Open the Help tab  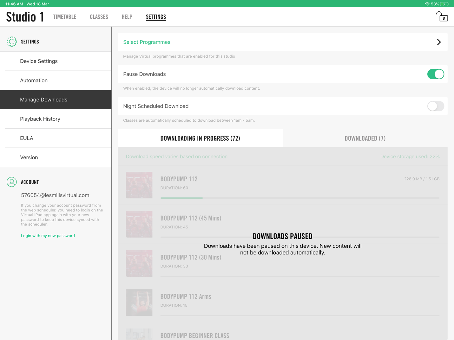point(127,17)
